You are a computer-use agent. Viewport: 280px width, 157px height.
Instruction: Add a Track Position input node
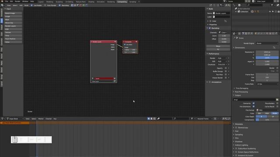[13, 39]
